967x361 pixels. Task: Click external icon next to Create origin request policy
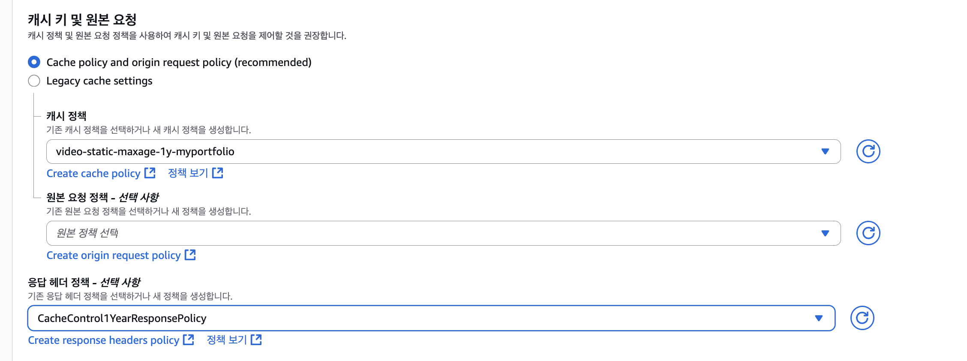click(190, 255)
